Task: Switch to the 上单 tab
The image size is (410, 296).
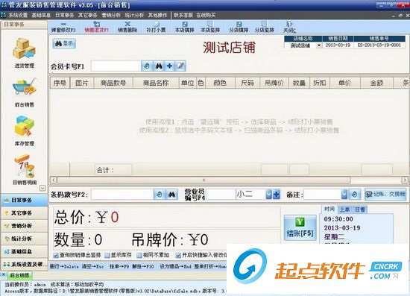Action: [x=344, y=210]
